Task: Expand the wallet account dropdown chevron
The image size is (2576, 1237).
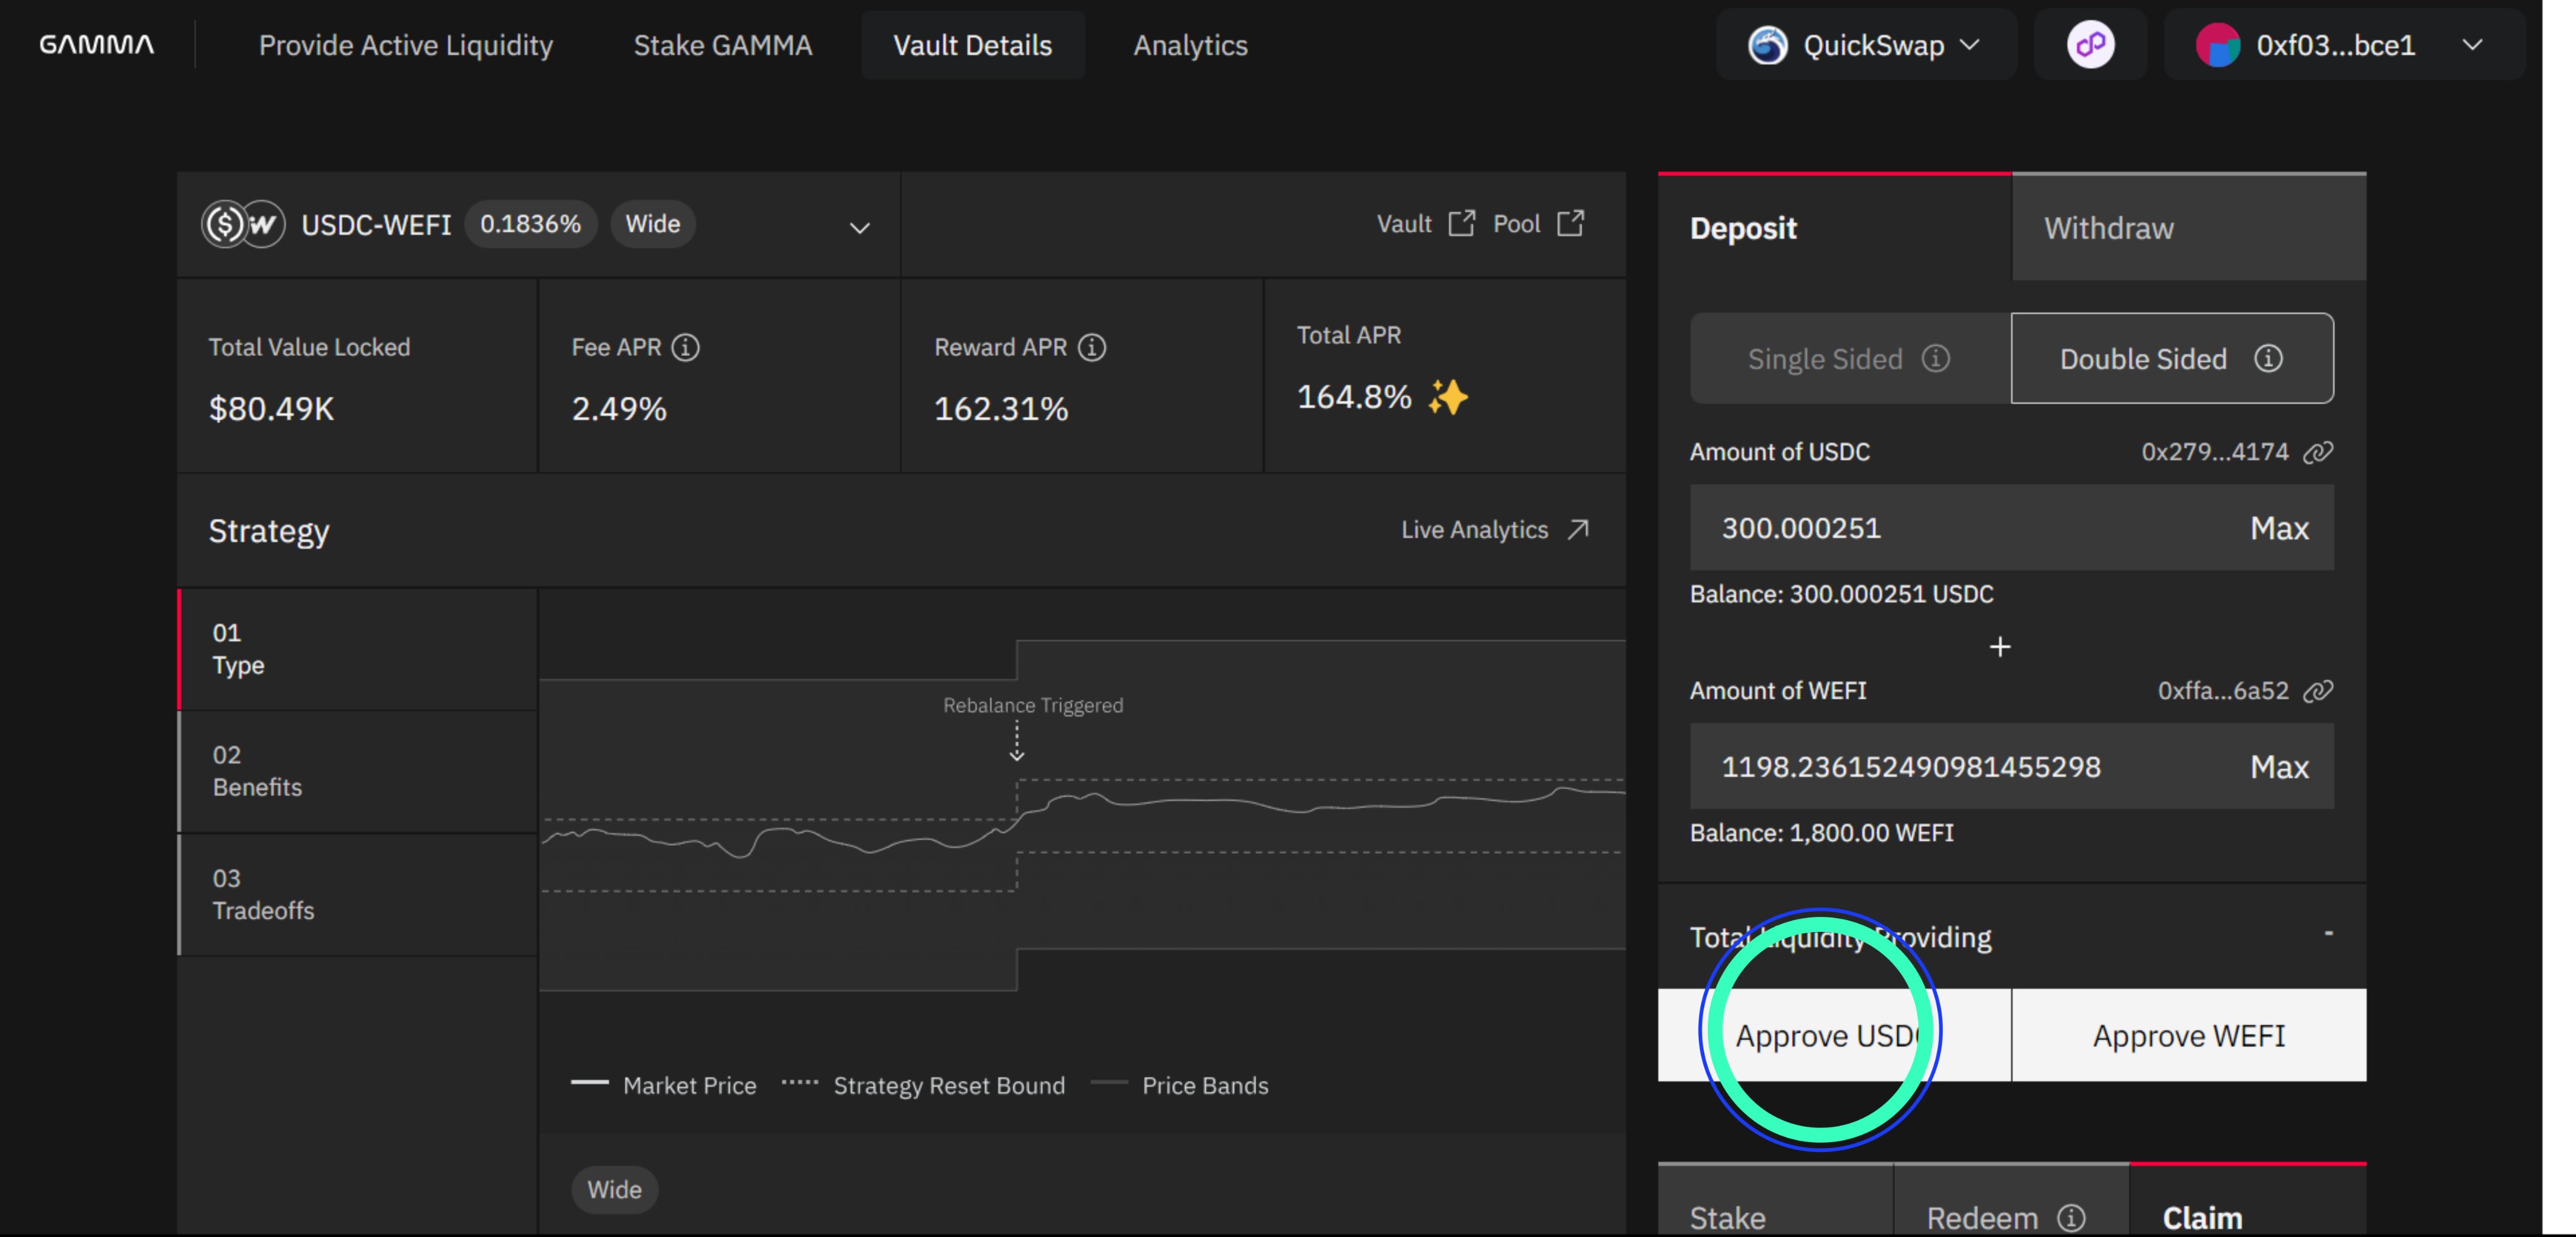Action: [x=2472, y=45]
